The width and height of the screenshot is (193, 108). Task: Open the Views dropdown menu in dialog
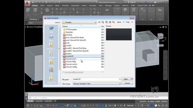tap(121, 22)
